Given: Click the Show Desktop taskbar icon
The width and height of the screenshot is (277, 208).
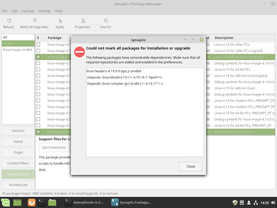Looking at the screenshot, I should [17, 203].
